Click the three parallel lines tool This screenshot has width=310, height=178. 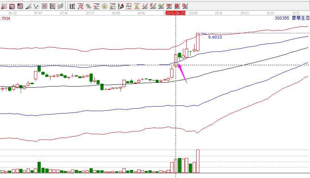[x=61, y=6]
